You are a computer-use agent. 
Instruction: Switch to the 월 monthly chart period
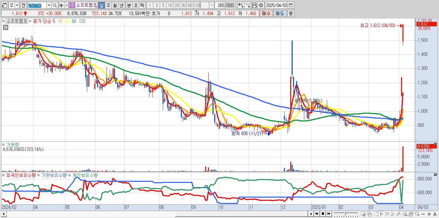tap(115, 5)
